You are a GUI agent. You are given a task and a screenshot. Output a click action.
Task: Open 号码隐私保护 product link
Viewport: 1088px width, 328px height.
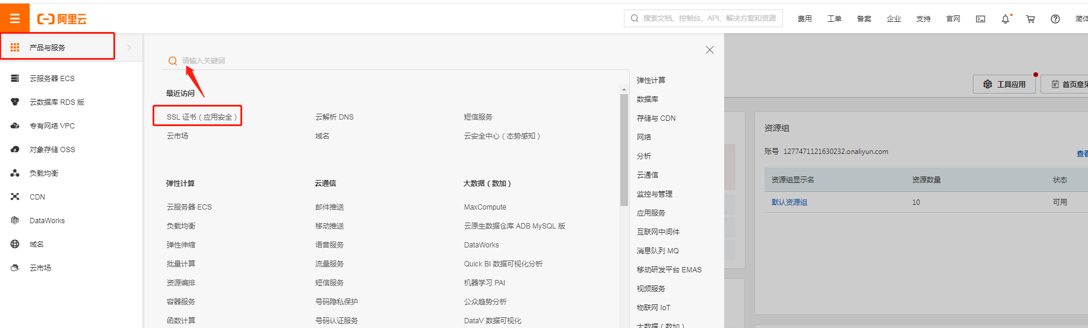(x=337, y=302)
